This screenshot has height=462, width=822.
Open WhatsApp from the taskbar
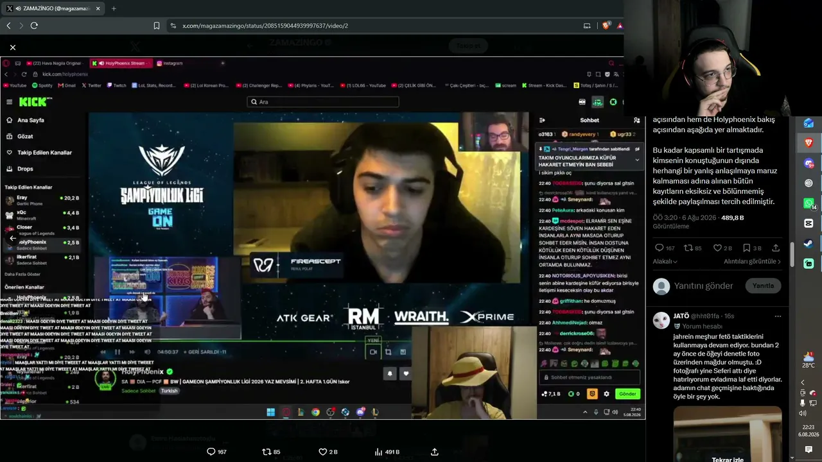pyautogui.click(x=809, y=203)
